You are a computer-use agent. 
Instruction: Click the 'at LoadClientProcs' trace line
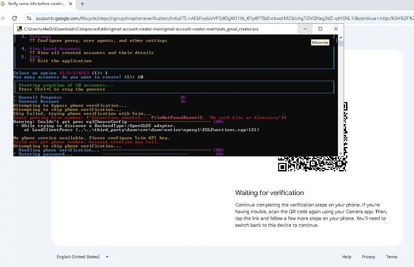pos(142,130)
